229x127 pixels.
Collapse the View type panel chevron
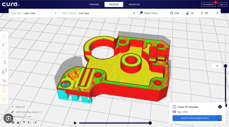[56, 13]
